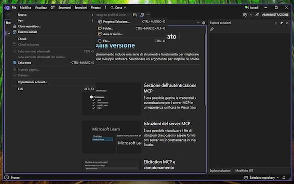Screen dimensions: 294x184
Task: Click the Live Share icon left of AMMINISTRAZIONE
Action: pyautogui.click(x=257, y=14)
